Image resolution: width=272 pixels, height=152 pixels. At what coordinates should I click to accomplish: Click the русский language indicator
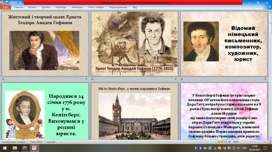pyautogui.click(x=51, y=142)
